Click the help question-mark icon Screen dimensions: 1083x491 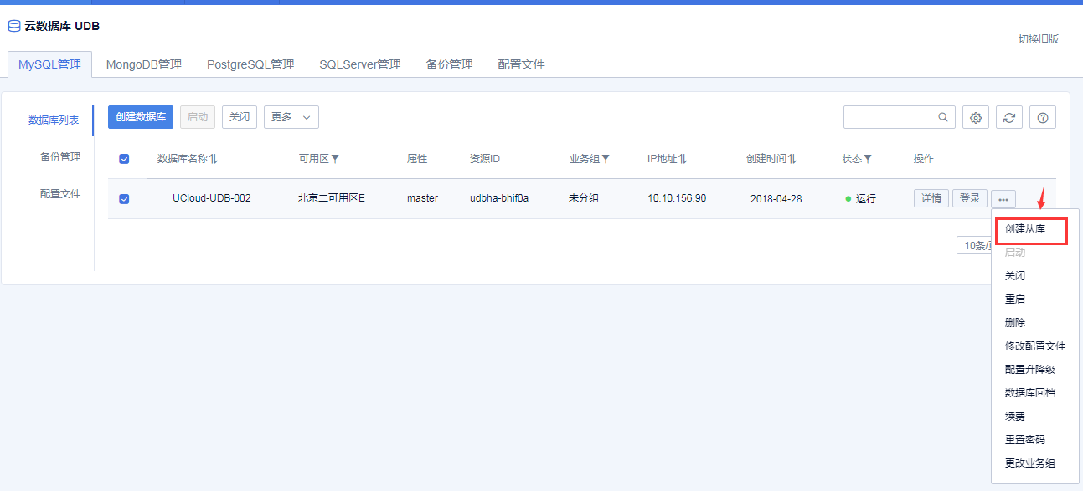[x=1042, y=117]
